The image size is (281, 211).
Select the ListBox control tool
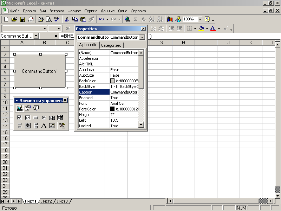point(52,118)
